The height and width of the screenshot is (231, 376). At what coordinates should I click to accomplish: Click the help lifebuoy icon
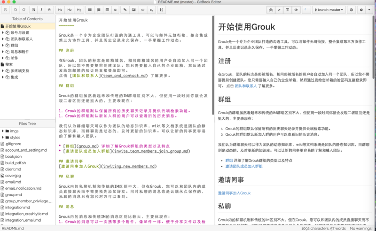tap(351, 10)
